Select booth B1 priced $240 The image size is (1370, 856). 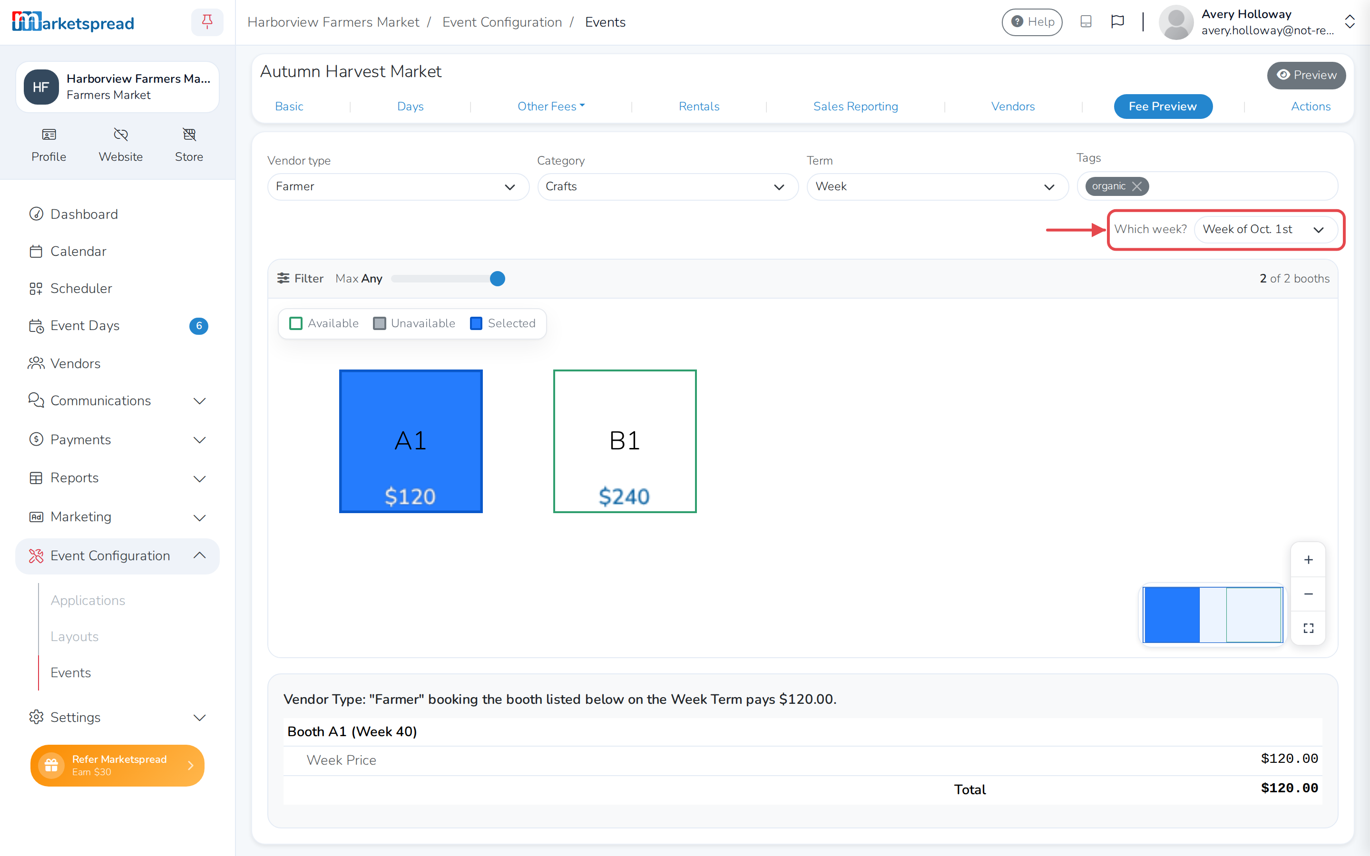click(x=625, y=441)
